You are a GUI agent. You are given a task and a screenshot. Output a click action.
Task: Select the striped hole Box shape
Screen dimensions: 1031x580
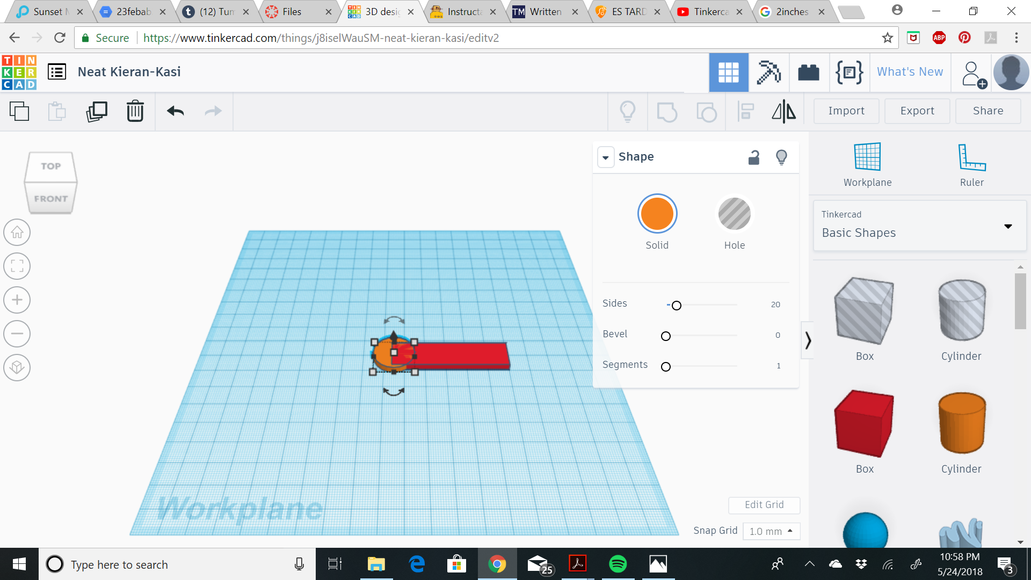pos(865,312)
